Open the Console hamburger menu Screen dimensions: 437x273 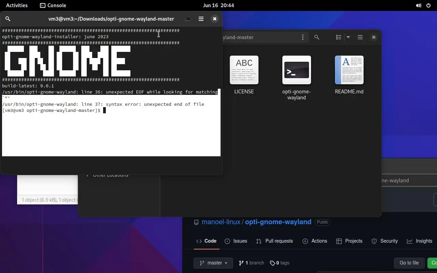[x=201, y=19]
